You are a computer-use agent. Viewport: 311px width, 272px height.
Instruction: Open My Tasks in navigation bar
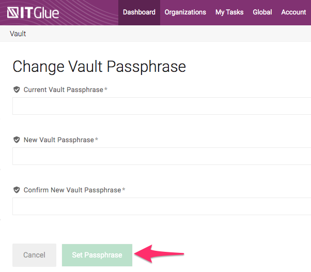(x=229, y=12)
